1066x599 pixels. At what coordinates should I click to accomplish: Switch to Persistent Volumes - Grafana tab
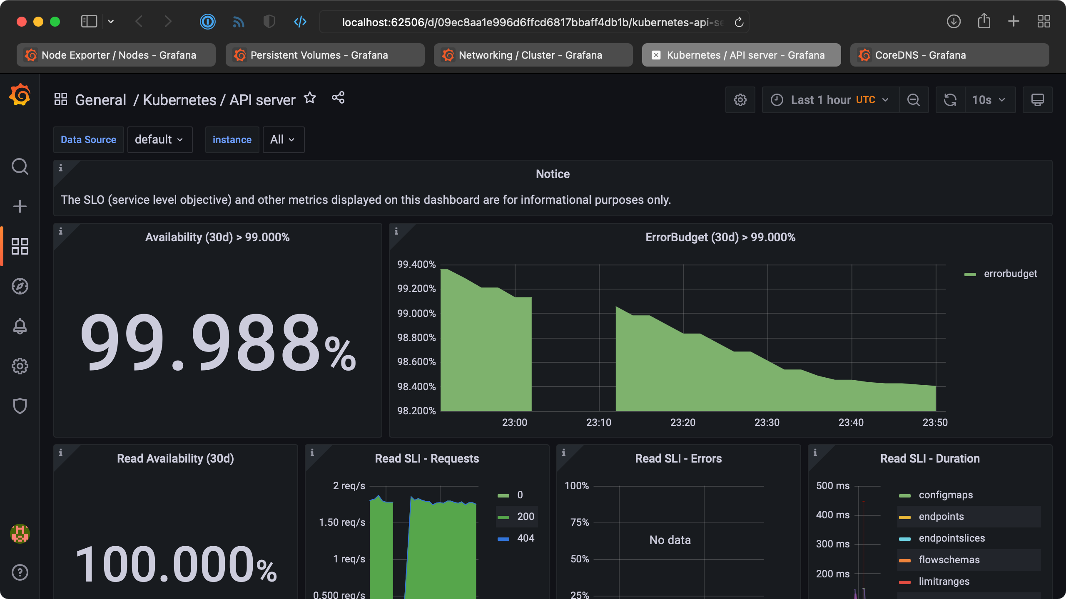pyautogui.click(x=325, y=55)
